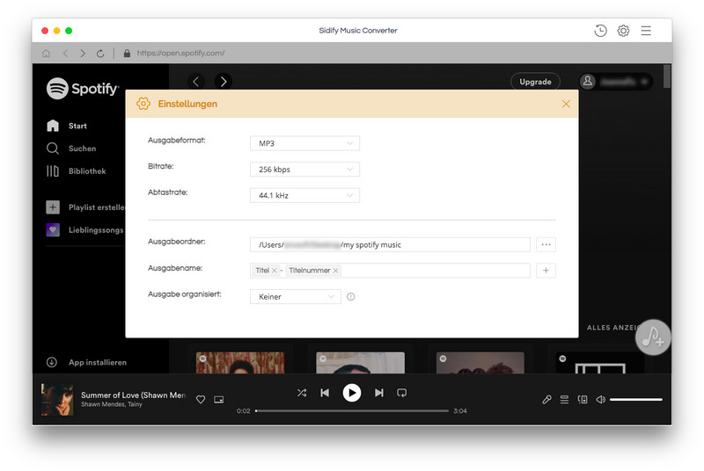Open the first playlist card thumbnail
This screenshot has height=471, width=704.
pos(240,363)
